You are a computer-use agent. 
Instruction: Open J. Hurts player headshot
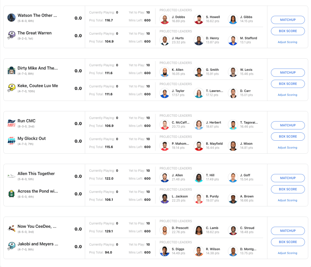coord(164,41)
